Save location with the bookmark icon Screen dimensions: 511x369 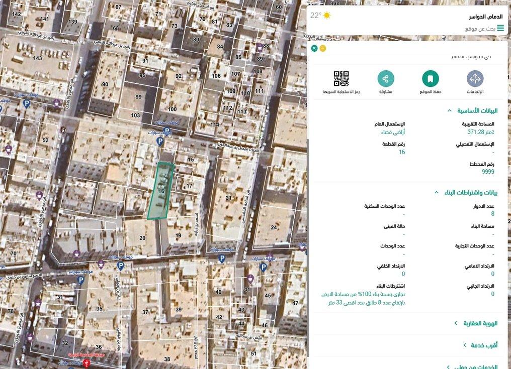coord(430,79)
